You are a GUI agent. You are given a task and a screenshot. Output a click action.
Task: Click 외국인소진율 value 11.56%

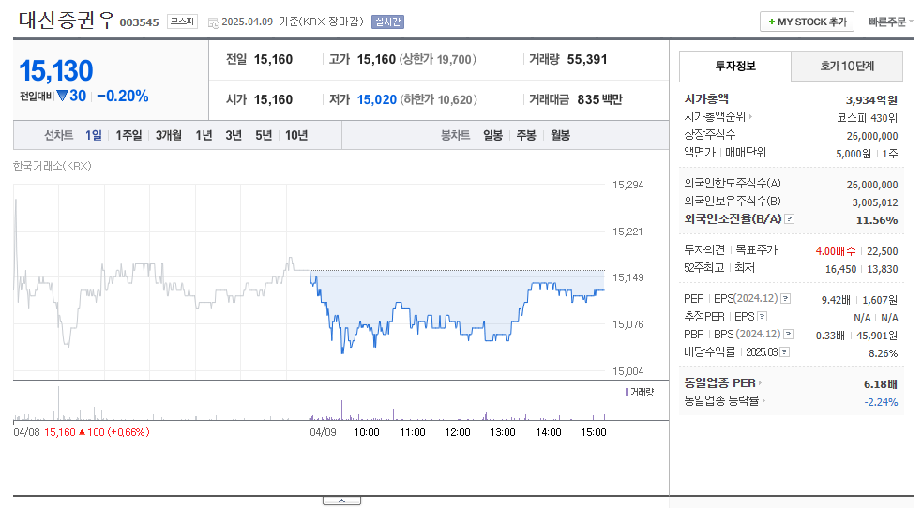[x=877, y=220]
